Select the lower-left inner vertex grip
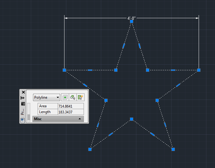The height and width of the screenshot is (168, 215). pos(106,100)
